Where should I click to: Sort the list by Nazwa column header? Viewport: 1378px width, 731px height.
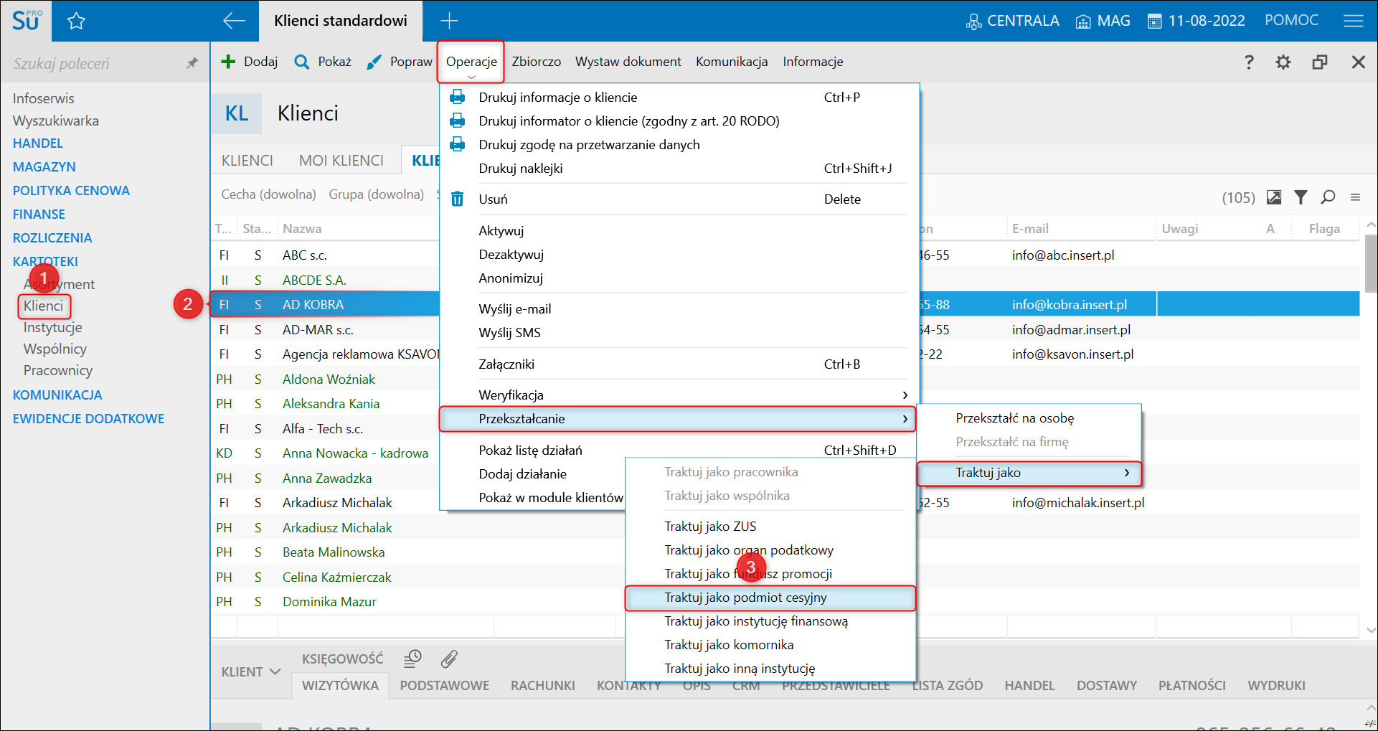[x=302, y=229]
